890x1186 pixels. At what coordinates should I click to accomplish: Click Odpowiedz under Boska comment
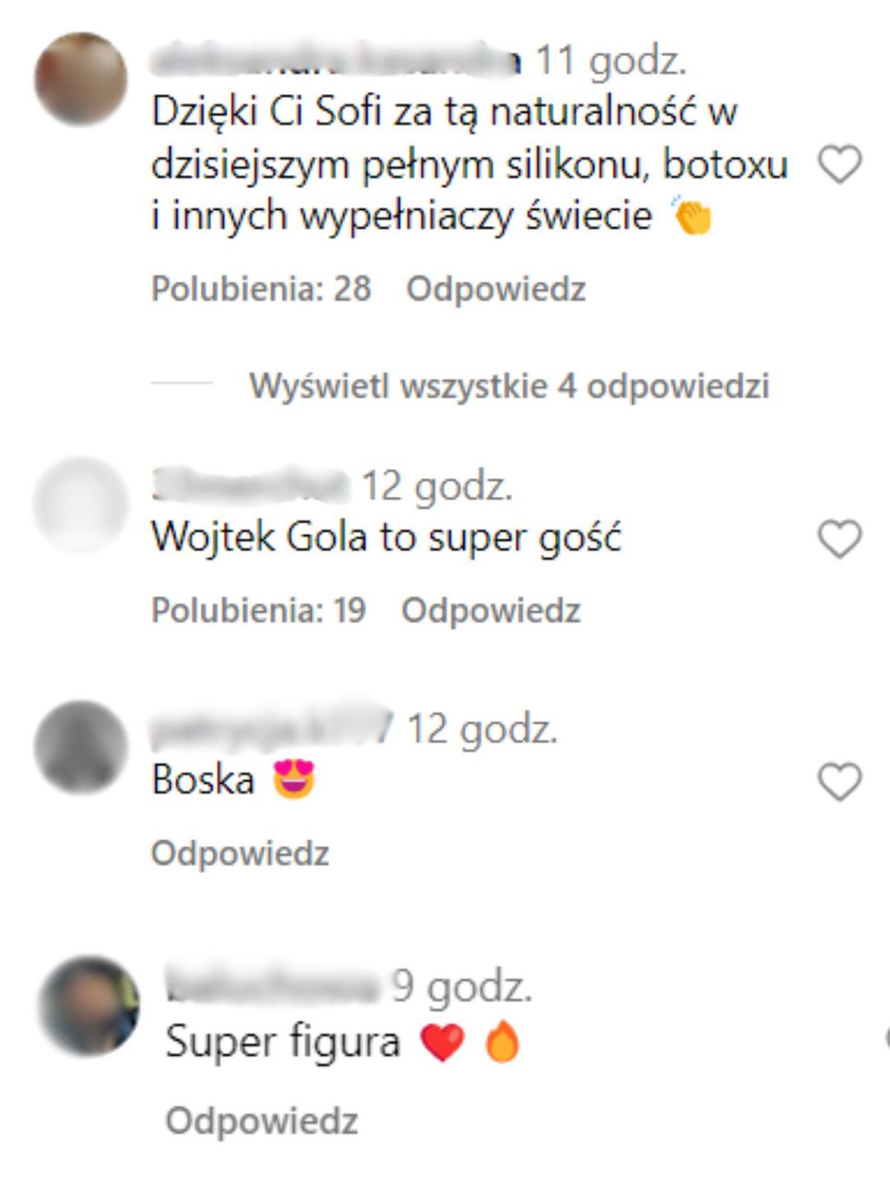240,853
